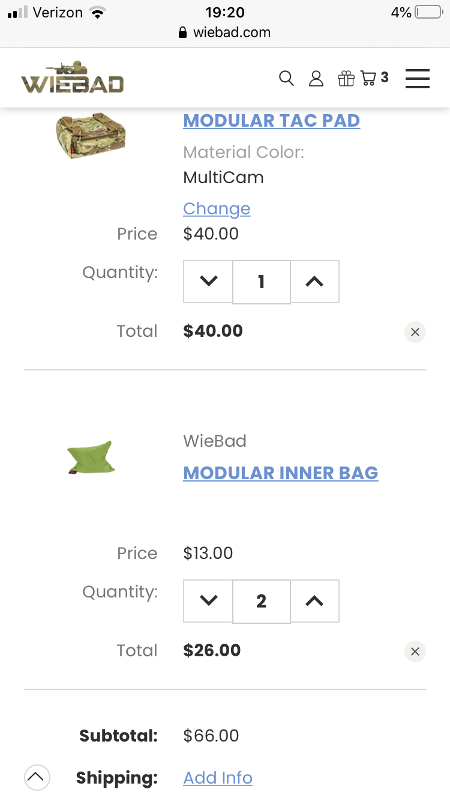Open the hamburger menu
This screenshot has width=450, height=801.
point(417,78)
